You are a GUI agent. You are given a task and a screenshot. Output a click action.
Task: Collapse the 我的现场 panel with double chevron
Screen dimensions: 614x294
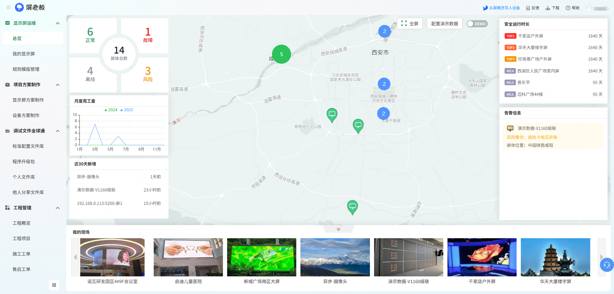click(x=338, y=229)
